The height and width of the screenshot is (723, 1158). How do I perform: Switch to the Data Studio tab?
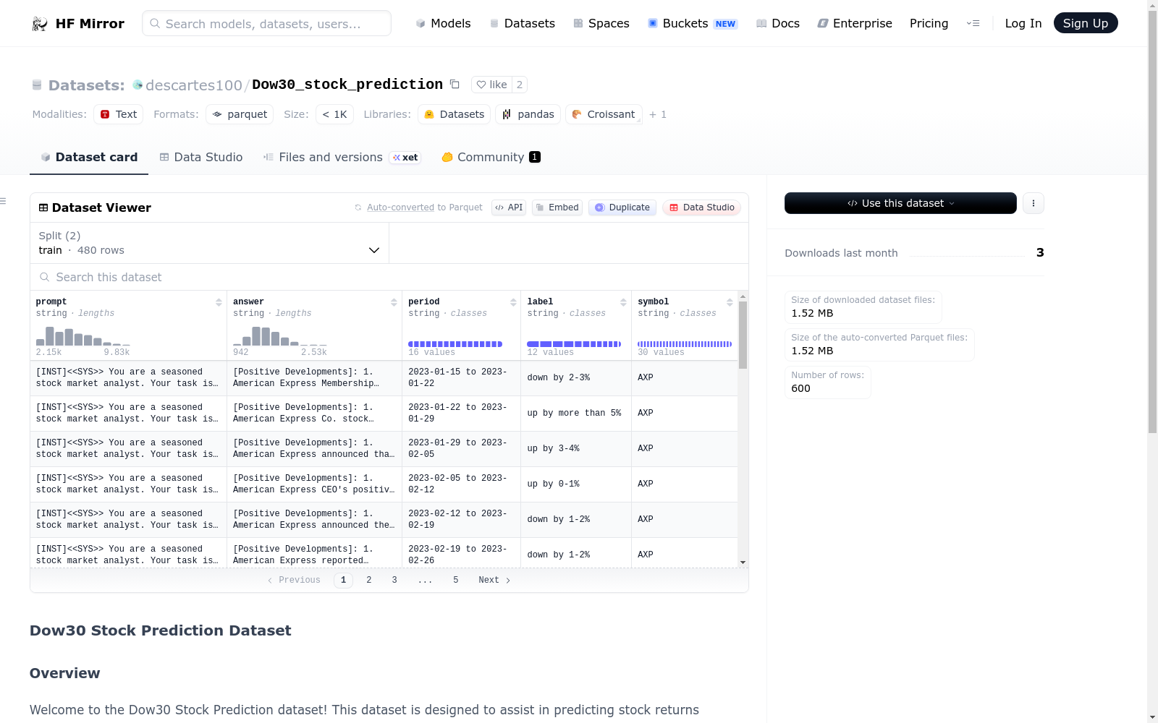(x=201, y=157)
